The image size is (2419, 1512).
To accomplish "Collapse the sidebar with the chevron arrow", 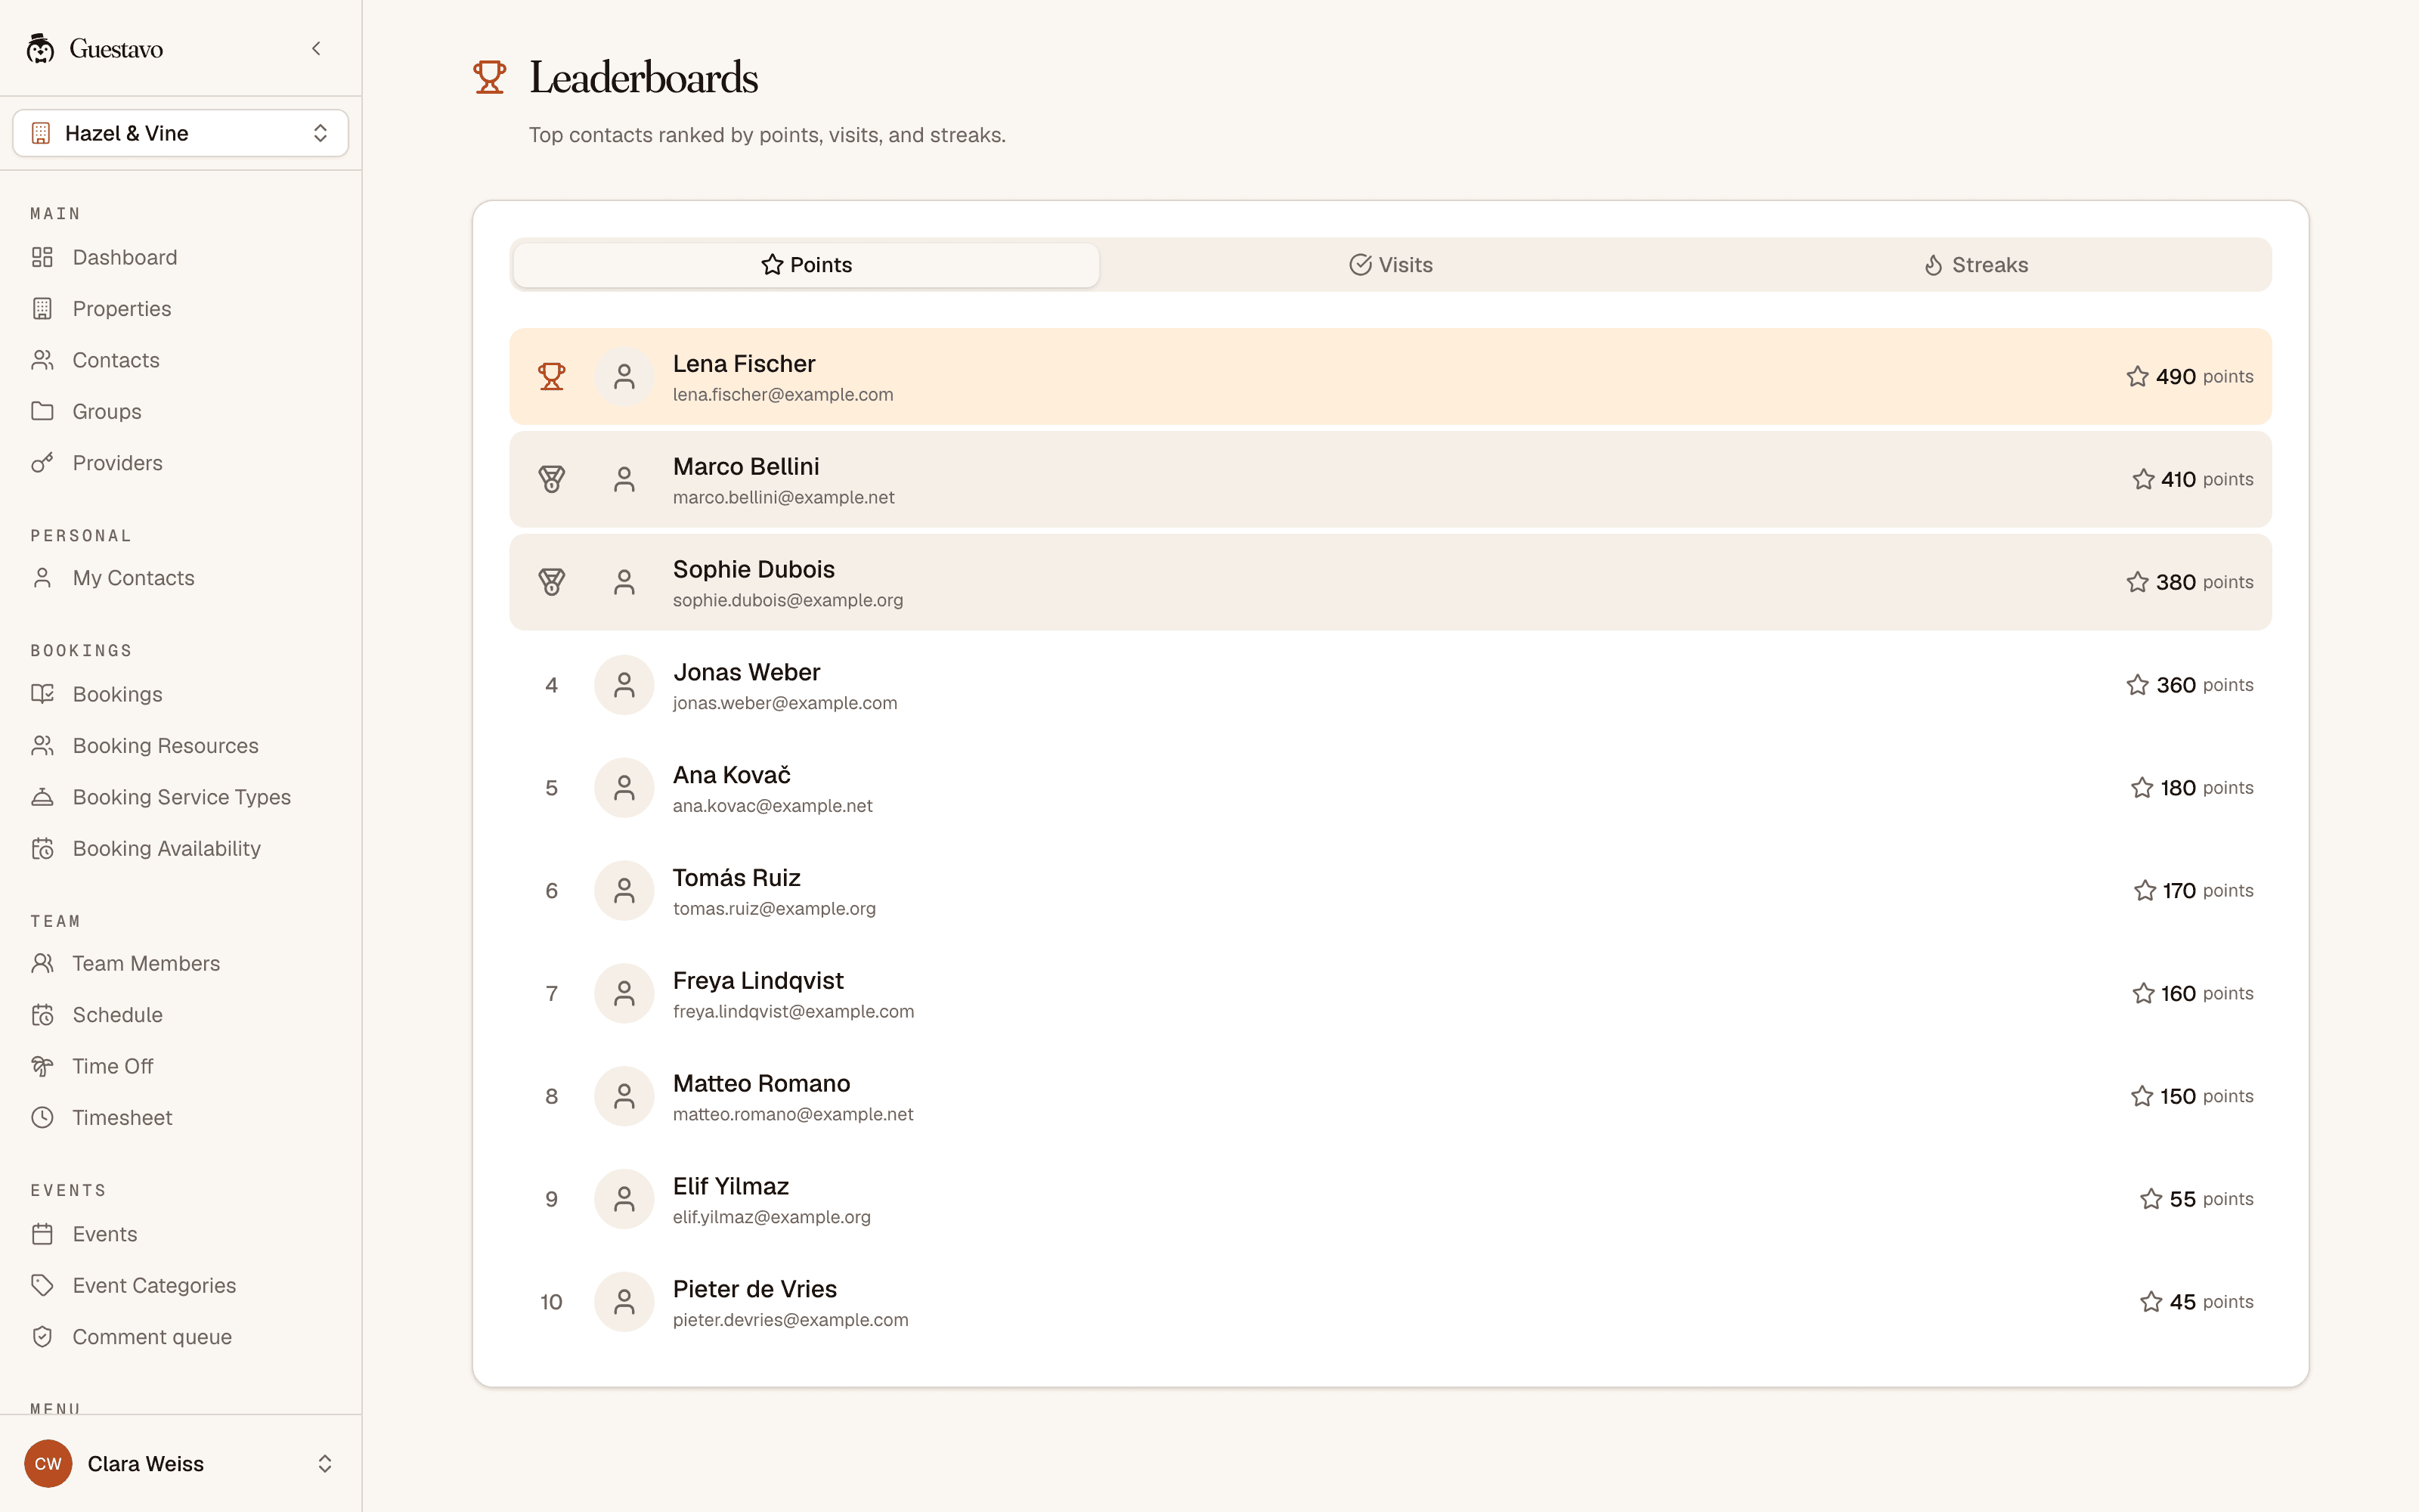I will (316, 48).
